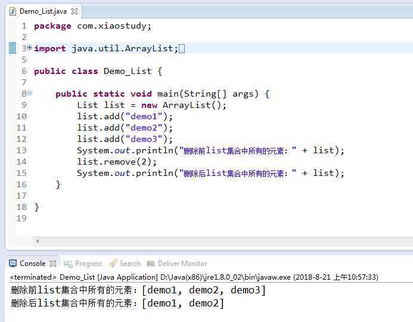The width and height of the screenshot is (413, 322).
Task: Collapse the main method on line 8
Action: point(30,93)
